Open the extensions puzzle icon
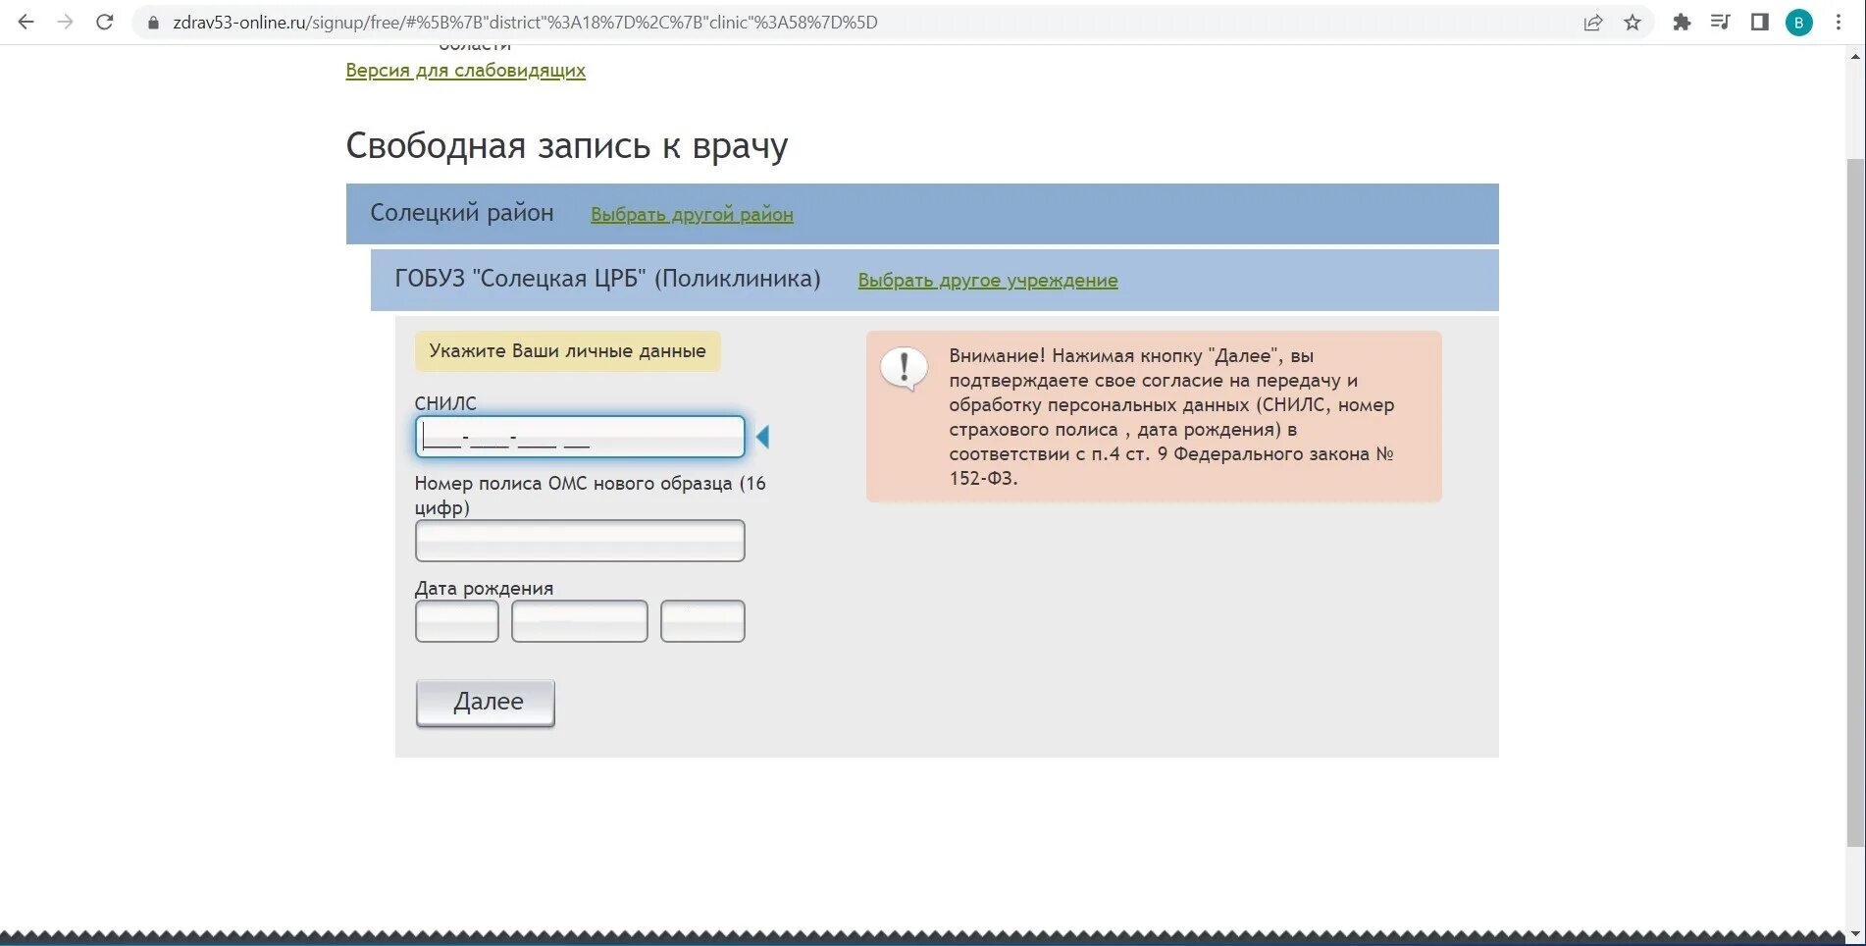The height and width of the screenshot is (946, 1866). click(1682, 23)
